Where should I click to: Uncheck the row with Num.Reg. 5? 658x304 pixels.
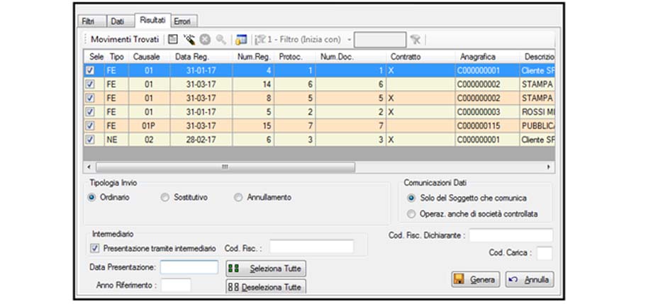point(90,112)
